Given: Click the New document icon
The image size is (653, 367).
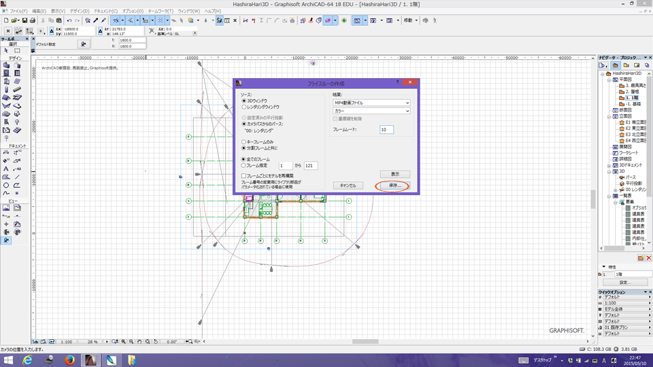Looking at the screenshot, I should pyautogui.click(x=6, y=20).
